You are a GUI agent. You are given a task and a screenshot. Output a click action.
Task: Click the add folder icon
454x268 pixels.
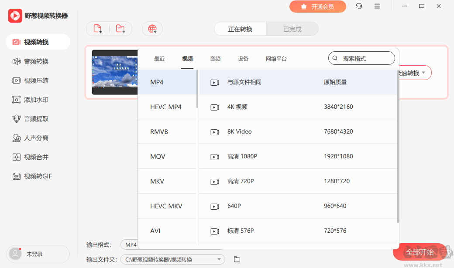pos(120,28)
